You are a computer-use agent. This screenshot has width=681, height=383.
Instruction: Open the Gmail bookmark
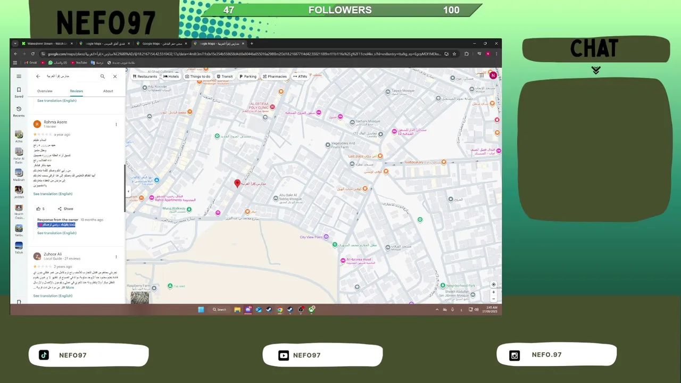31,63
